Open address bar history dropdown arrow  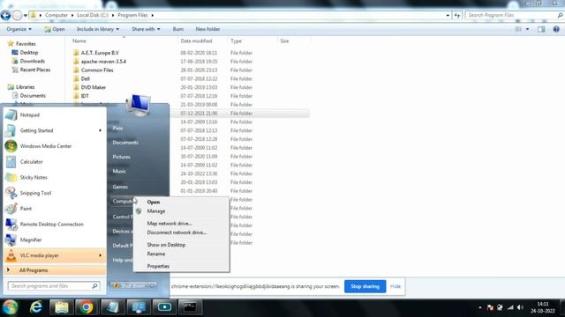click(x=448, y=15)
